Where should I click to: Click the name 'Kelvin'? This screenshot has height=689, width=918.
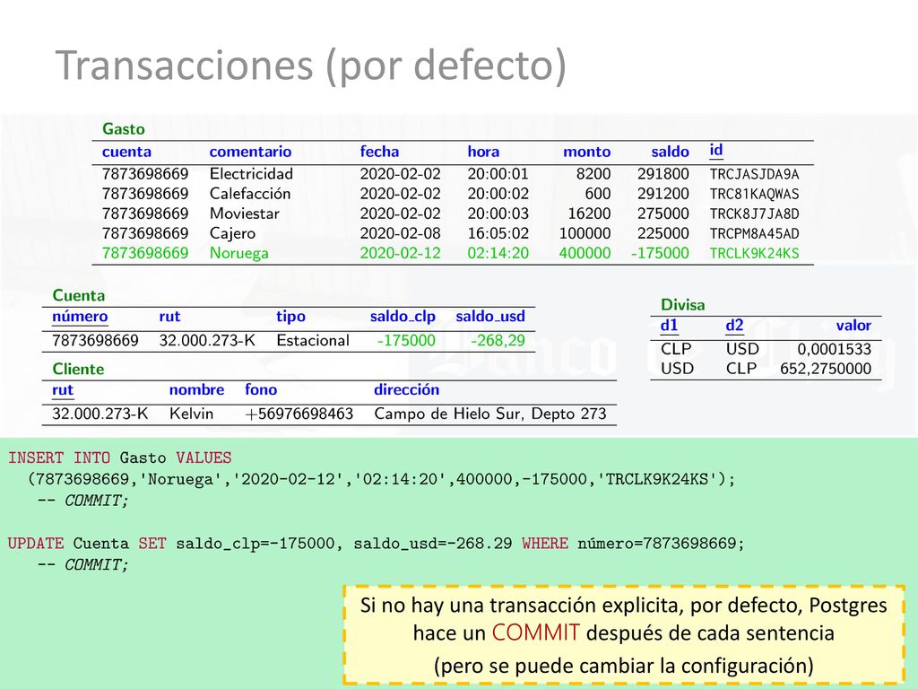click(x=191, y=414)
